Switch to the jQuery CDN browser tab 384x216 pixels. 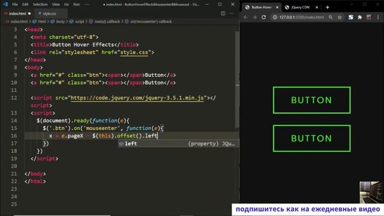(301, 7)
